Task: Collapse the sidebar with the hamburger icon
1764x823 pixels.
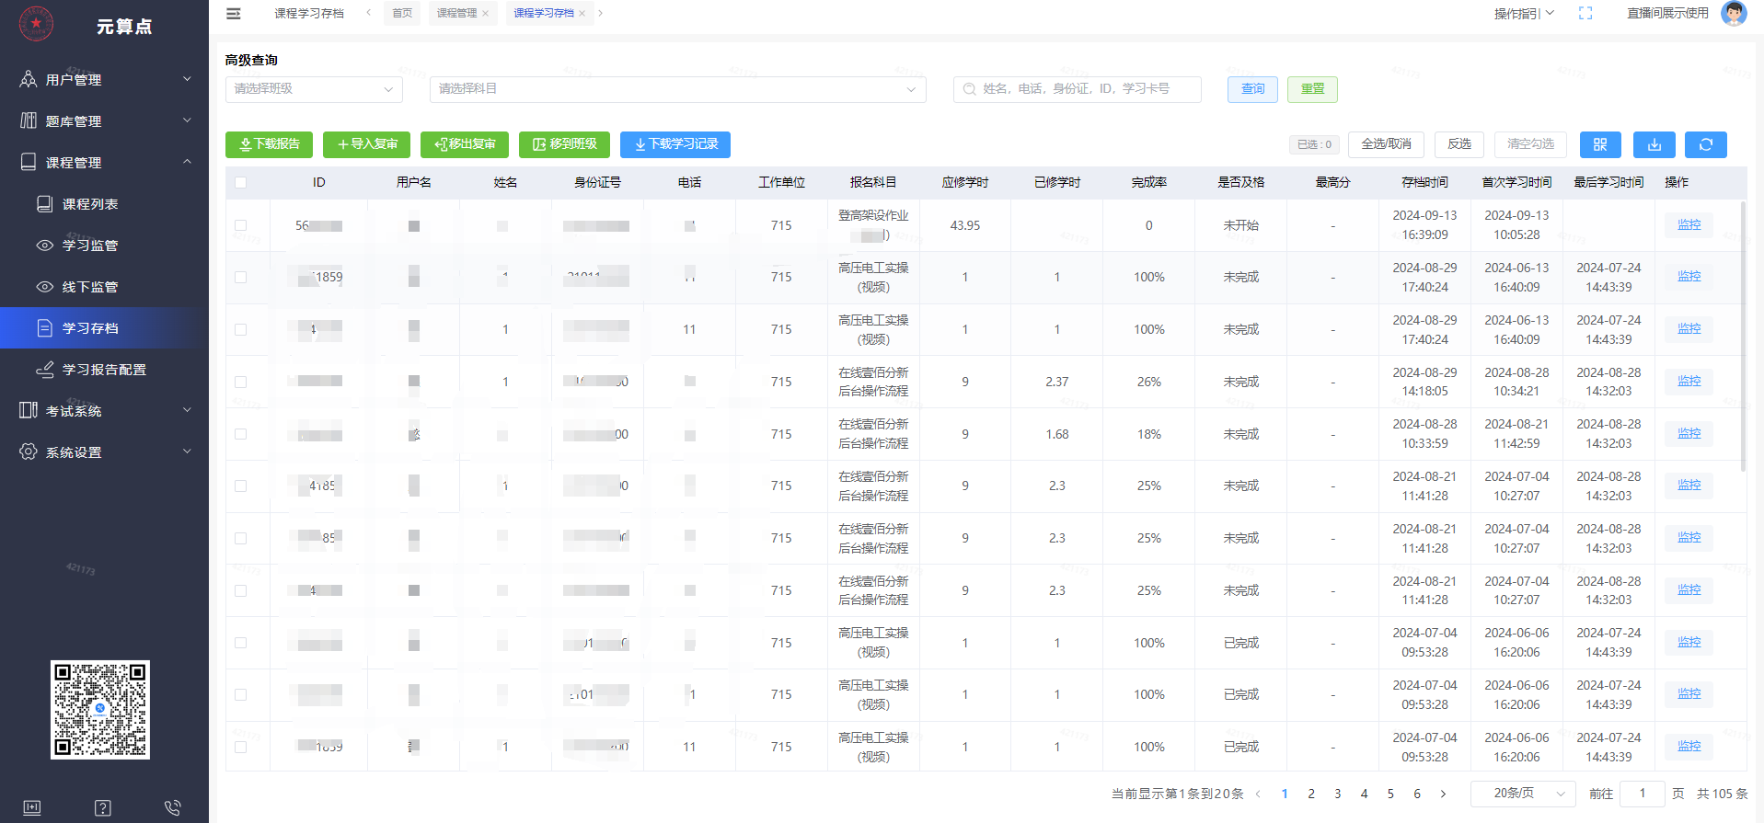Action: click(x=234, y=13)
